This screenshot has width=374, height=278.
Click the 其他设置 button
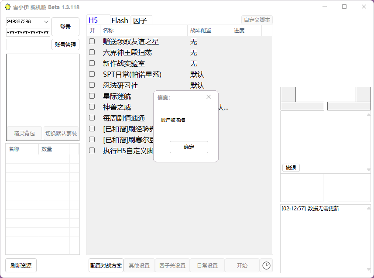click(x=139, y=265)
